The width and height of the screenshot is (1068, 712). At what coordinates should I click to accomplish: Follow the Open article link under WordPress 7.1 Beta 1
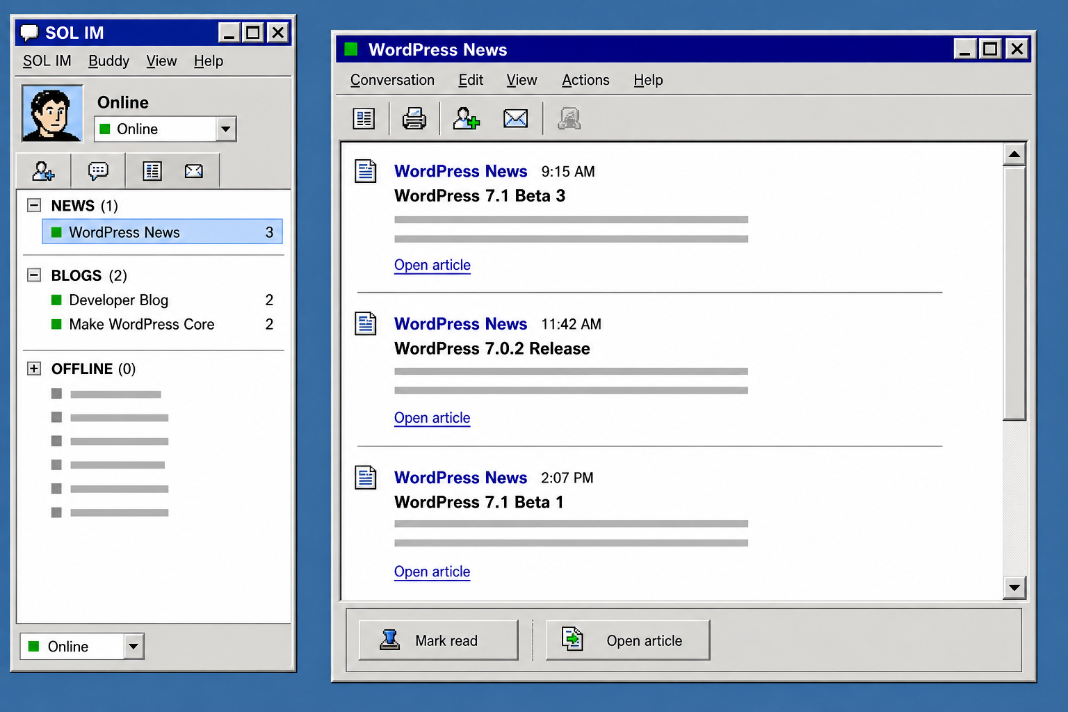pyautogui.click(x=432, y=572)
